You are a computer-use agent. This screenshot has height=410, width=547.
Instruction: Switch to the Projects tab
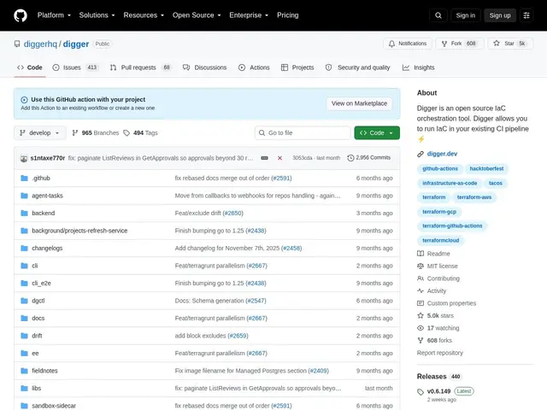coord(297,67)
